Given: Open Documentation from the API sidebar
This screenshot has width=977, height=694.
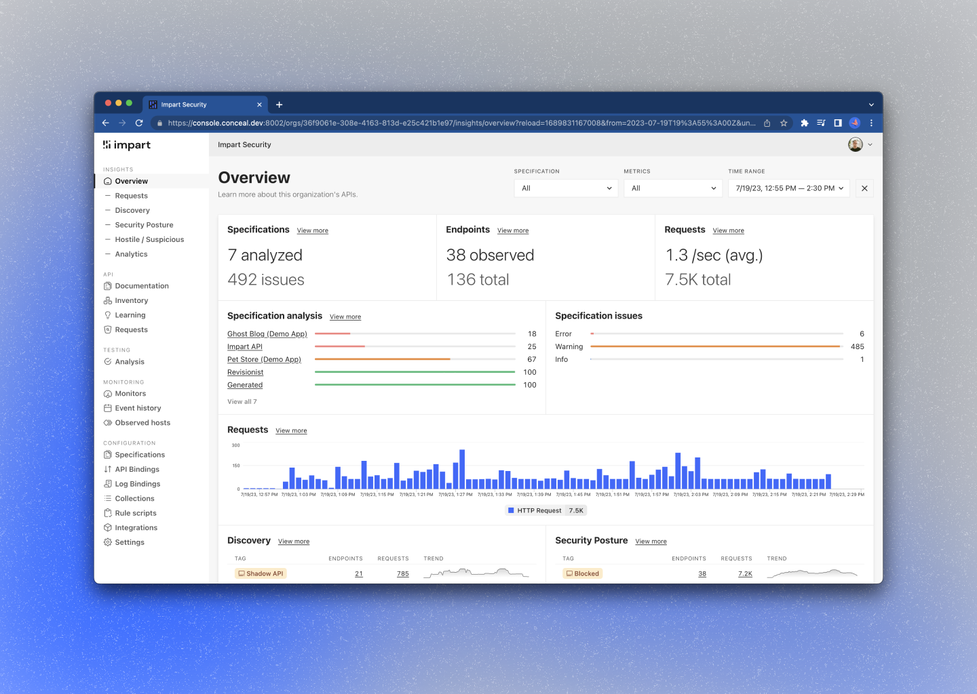Looking at the screenshot, I should [136, 286].
